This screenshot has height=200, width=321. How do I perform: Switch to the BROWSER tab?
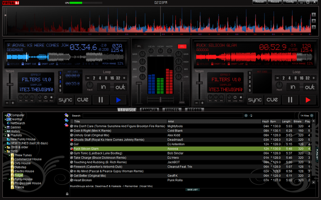coord(127,110)
